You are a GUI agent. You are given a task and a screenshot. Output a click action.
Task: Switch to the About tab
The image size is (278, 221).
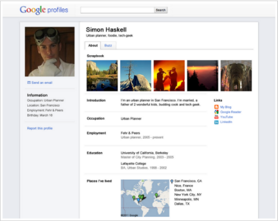tap(92, 45)
